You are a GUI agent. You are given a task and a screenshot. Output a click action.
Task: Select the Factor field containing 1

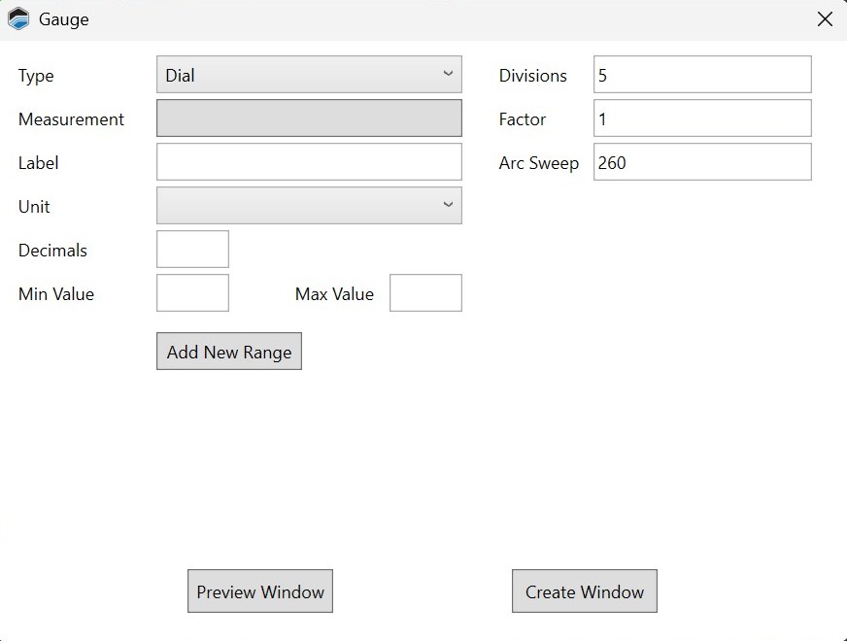click(x=702, y=118)
